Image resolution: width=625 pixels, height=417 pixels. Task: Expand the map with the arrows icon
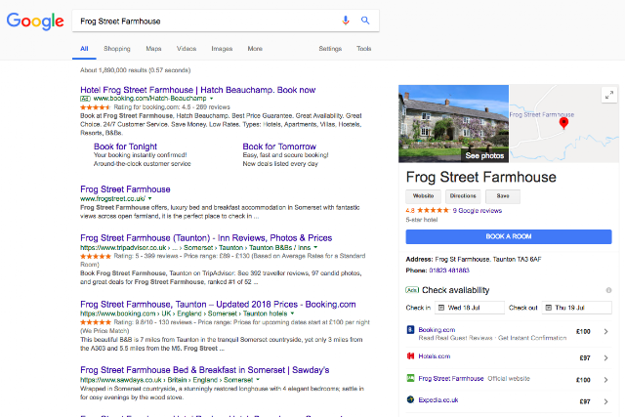(609, 95)
